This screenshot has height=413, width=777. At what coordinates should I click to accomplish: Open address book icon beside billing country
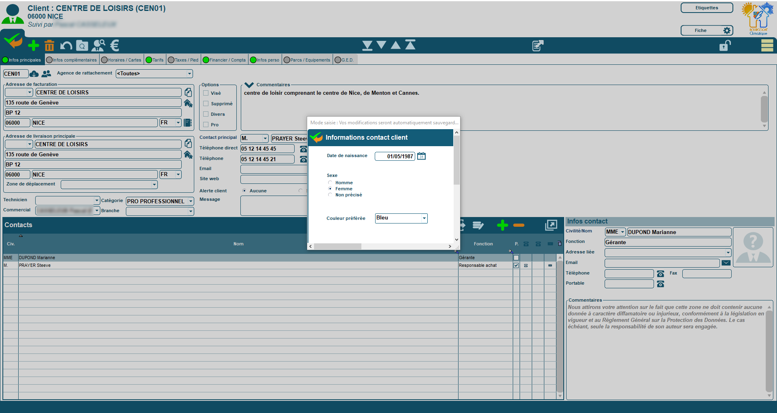tap(188, 123)
